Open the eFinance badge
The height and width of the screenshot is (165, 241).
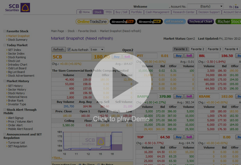point(175,22)
